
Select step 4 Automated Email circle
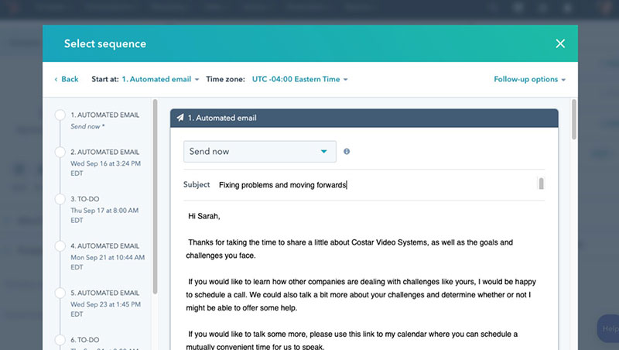60,245
